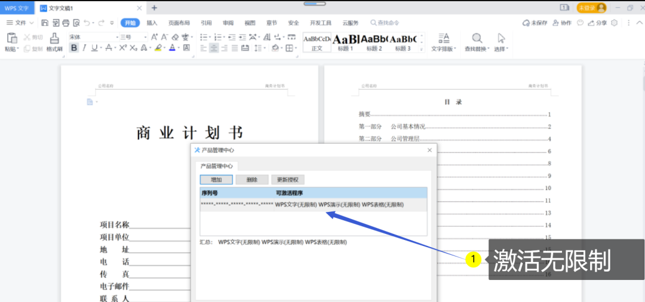Decrease font size with A- icon

coord(165,37)
